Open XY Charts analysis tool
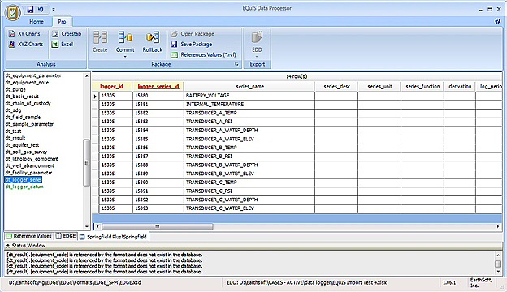Screen dimensions: 507x292 [x=24, y=33]
